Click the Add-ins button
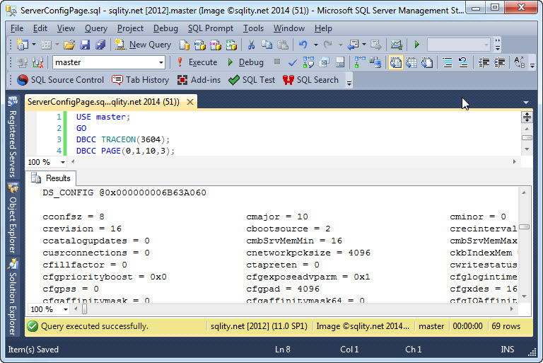 click(x=199, y=80)
